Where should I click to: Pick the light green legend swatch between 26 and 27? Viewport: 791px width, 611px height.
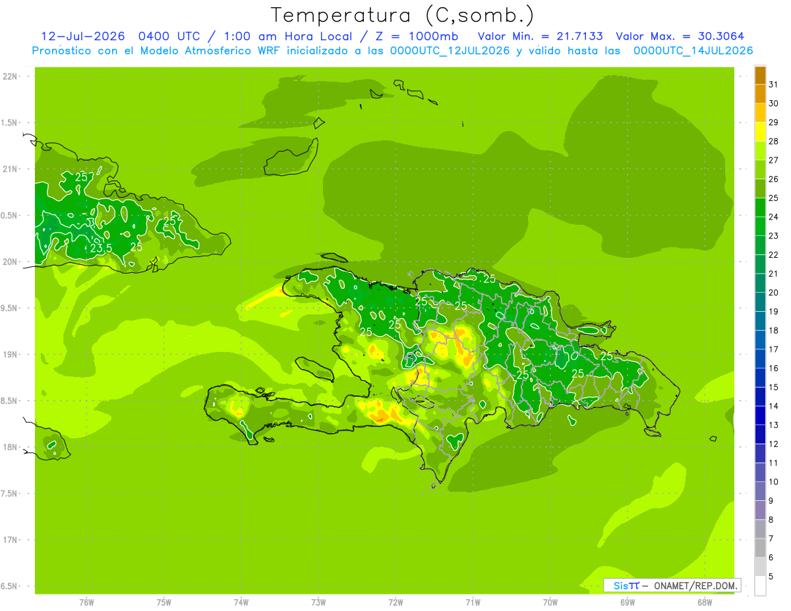point(760,169)
